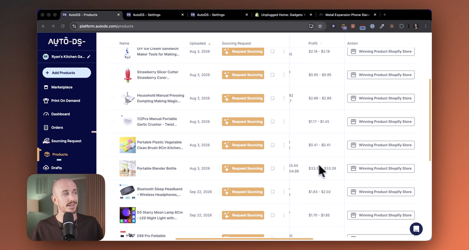Image resolution: width=469 pixels, height=250 pixels.
Task: Click the vertical page scrollbar
Action: [x=430, y=120]
